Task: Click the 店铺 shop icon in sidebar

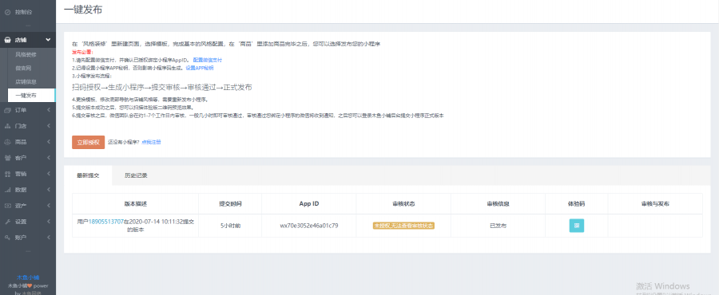Action: tap(7, 40)
